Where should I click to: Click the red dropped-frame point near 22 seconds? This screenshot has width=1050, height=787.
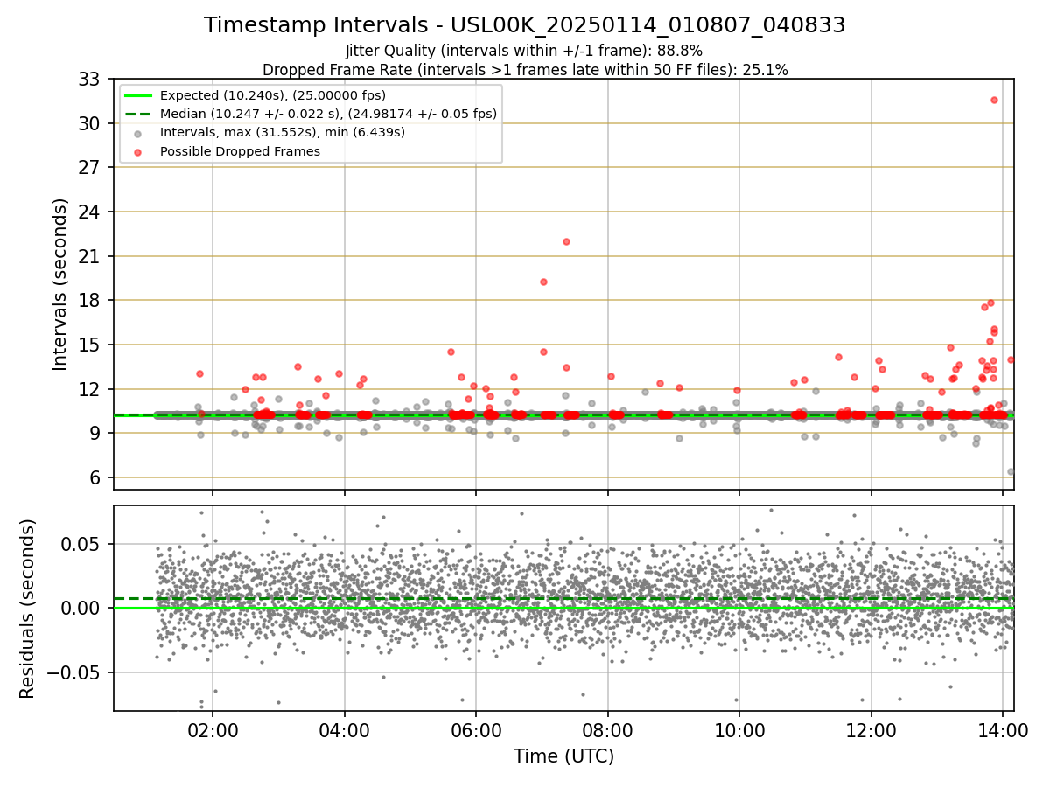(566, 241)
